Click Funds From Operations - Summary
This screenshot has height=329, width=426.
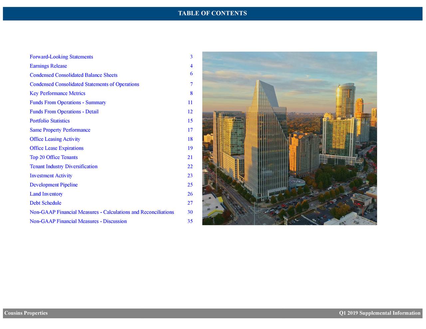[68, 102]
